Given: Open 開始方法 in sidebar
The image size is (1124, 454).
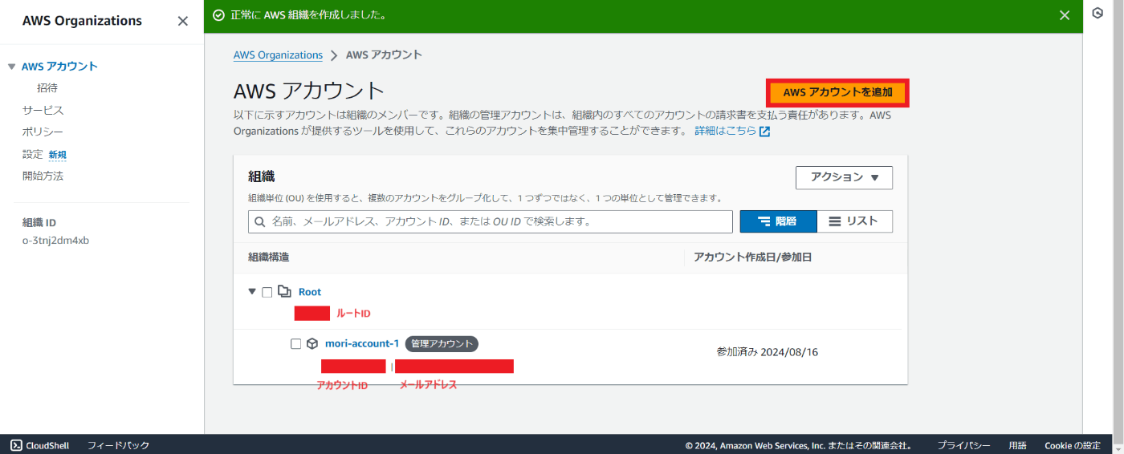Looking at the screenshot, I should 43,176.
